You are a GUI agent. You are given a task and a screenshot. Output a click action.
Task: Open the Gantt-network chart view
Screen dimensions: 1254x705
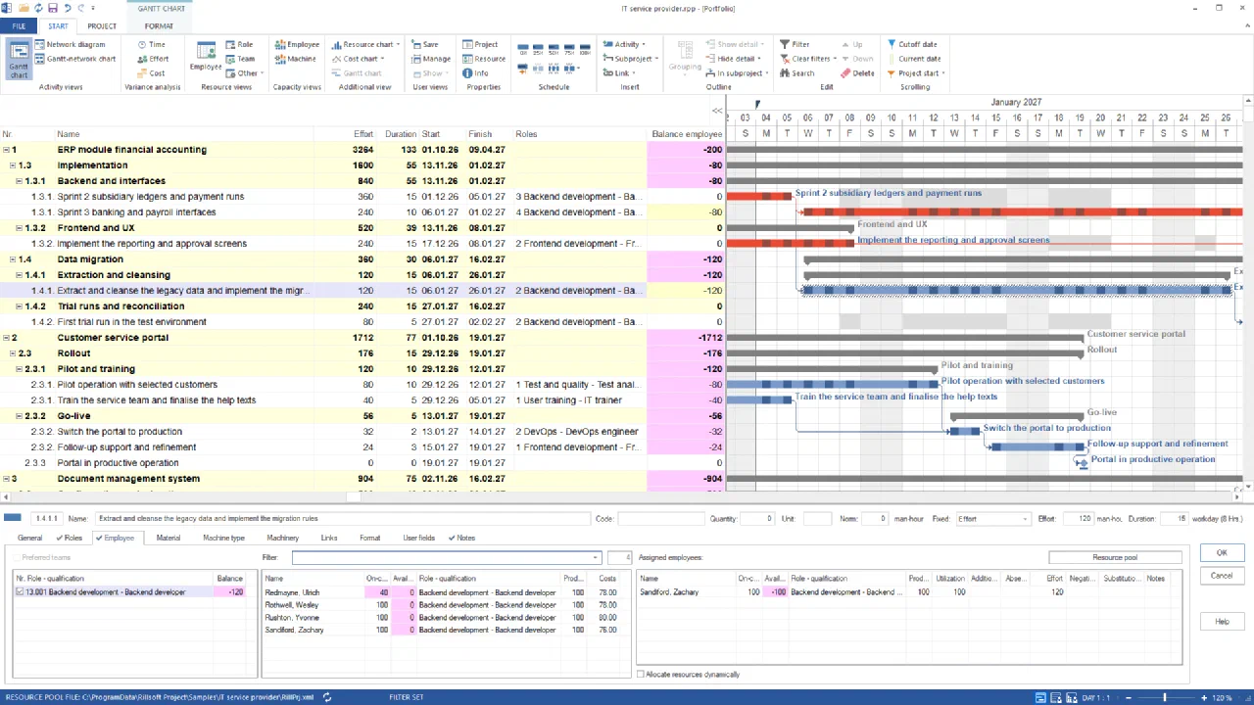click(x=74, y=59)
